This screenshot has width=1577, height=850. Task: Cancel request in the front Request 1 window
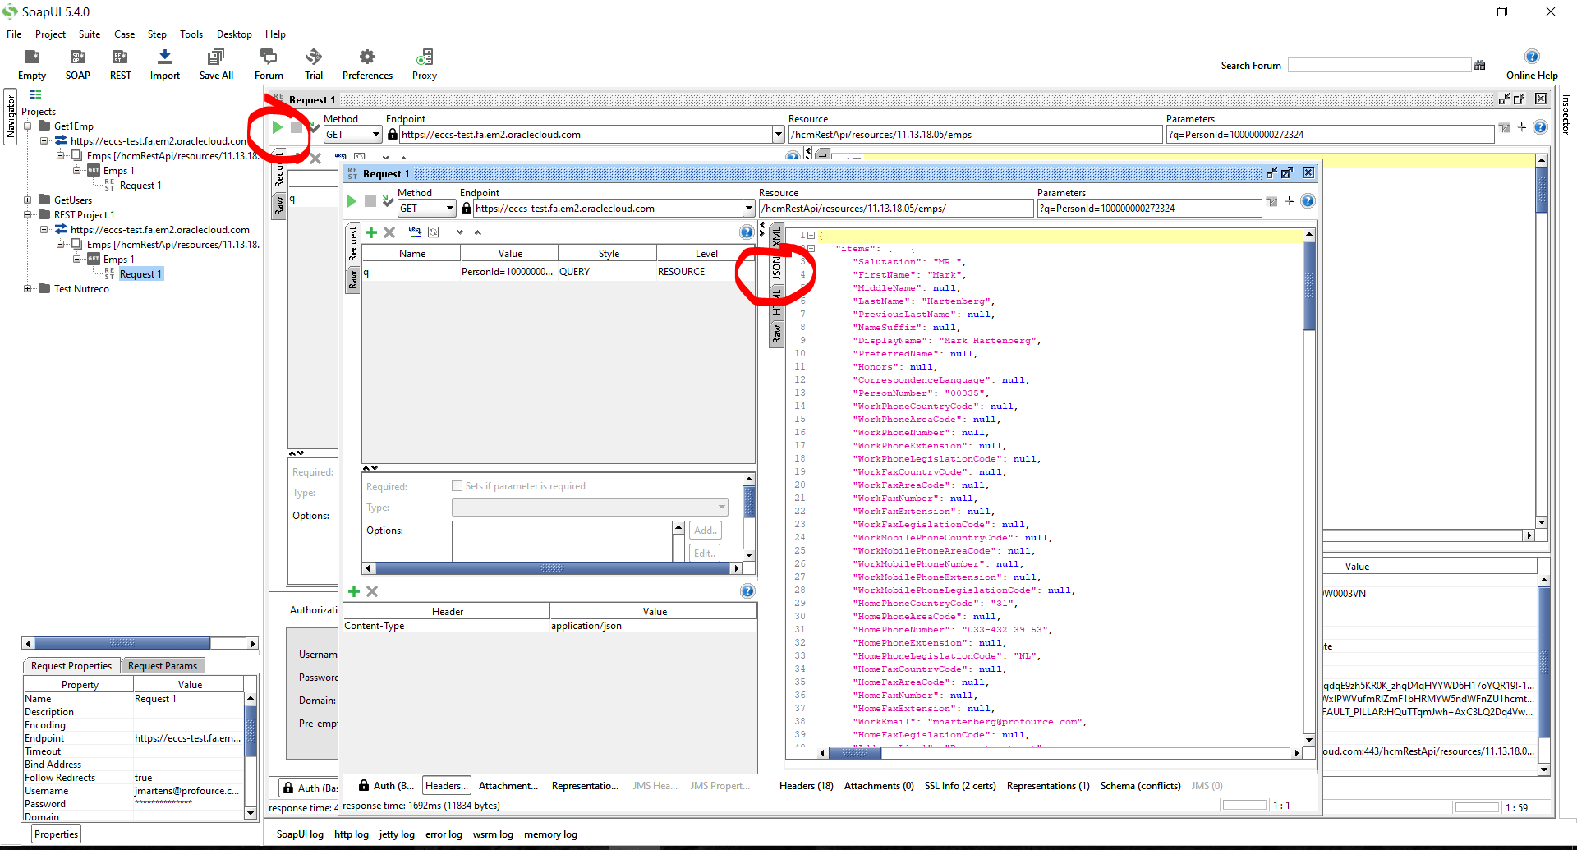click(370, 201)
